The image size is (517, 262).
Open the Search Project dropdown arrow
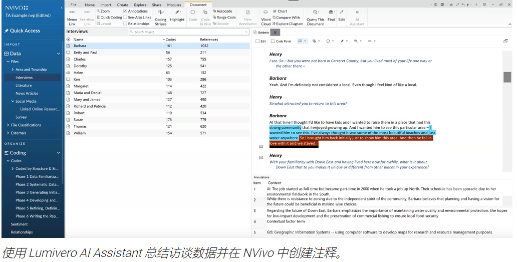click(x=246, y=32)
